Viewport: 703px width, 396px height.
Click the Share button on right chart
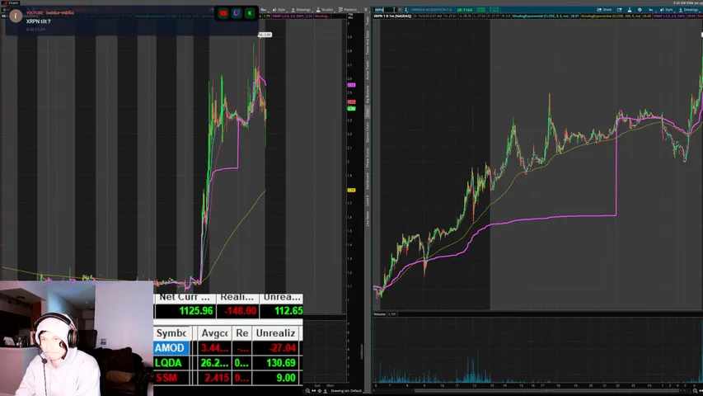pyautogui.click(x=604, y=9)
